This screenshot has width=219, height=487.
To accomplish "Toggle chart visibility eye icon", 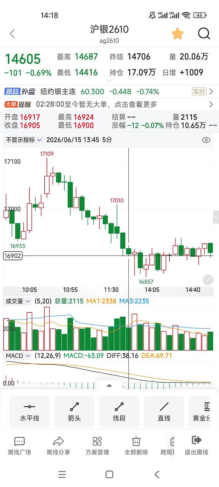I will tap(206, 140).
